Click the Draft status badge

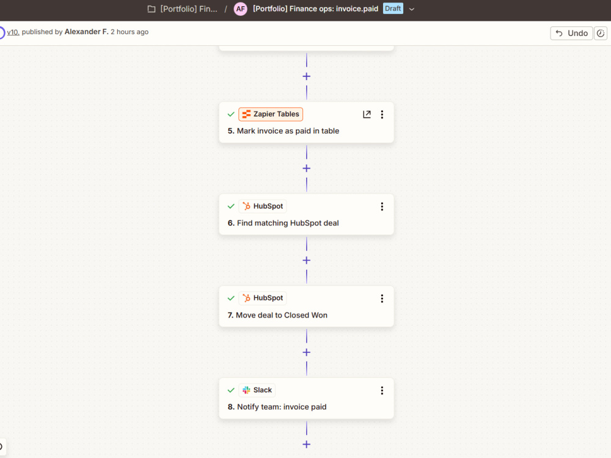point(393,9)
